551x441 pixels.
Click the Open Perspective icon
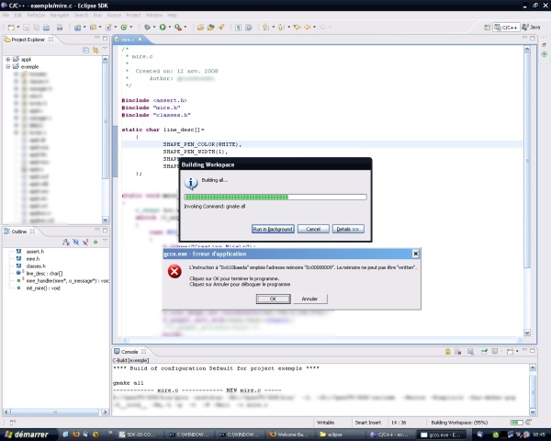[488, 28]
